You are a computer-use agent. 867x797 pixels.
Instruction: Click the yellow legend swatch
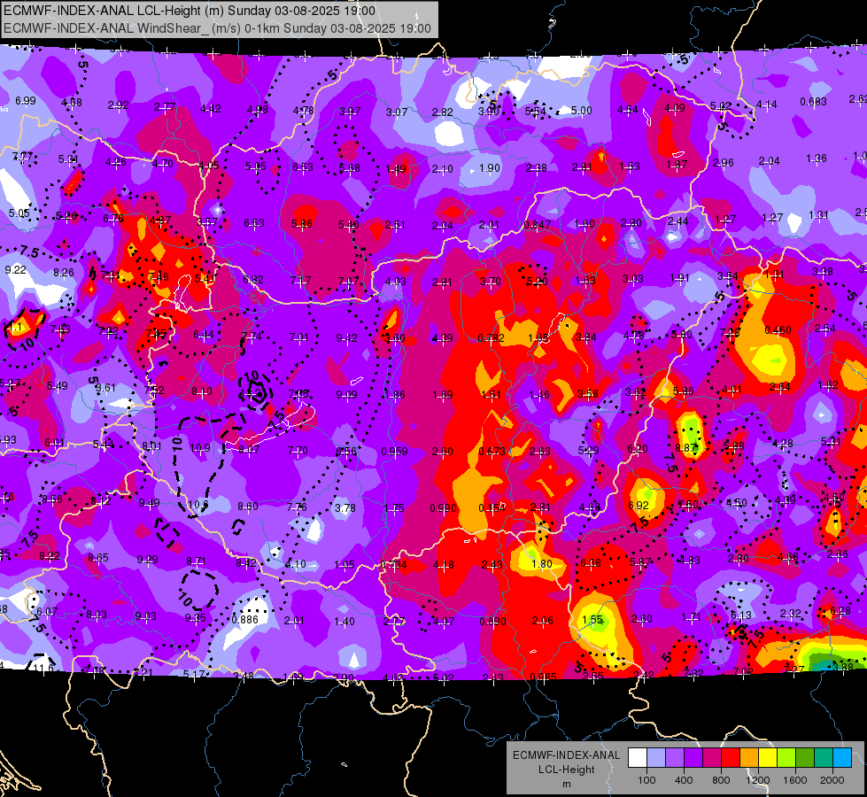coord(768,757)
